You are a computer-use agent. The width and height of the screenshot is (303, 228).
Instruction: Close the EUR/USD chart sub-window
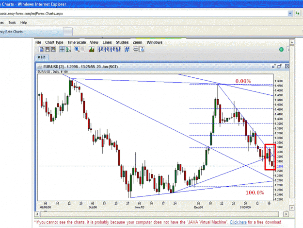tap(287, 66)
